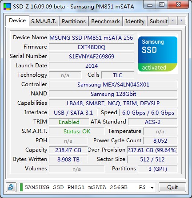
Task: Click the Capabilities value LBA48, SMART, NCQ
Action: click(x=113, y=103)
